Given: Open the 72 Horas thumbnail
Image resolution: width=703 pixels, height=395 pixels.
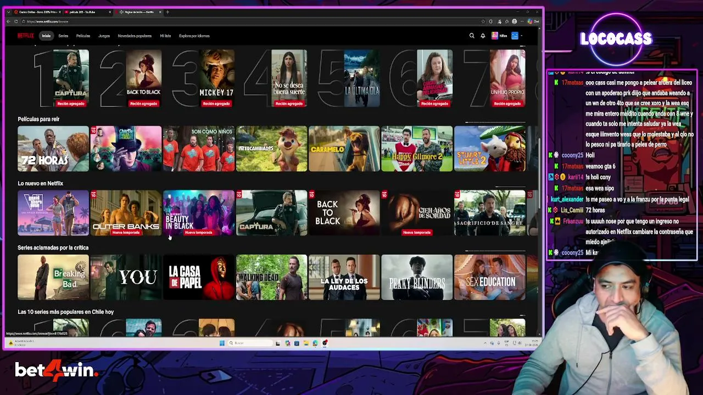Looking at the screenshot, I should 53,149.
